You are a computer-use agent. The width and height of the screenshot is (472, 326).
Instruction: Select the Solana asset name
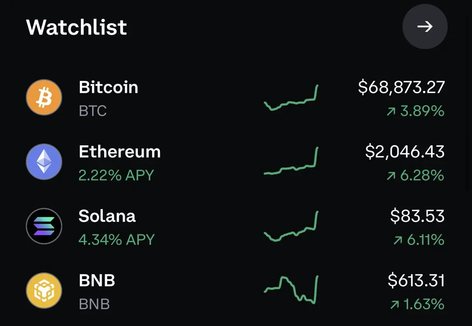coord(107,216)
